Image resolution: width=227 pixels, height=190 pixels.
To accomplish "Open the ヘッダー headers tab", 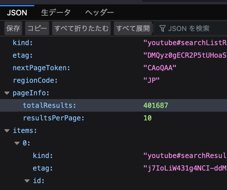I will pos(99,13).
